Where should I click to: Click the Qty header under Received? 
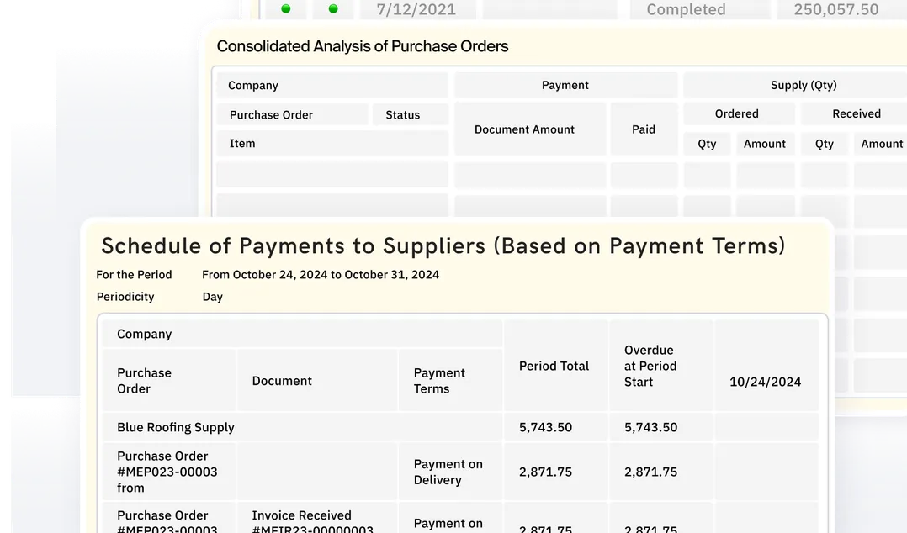coord(825,144)
